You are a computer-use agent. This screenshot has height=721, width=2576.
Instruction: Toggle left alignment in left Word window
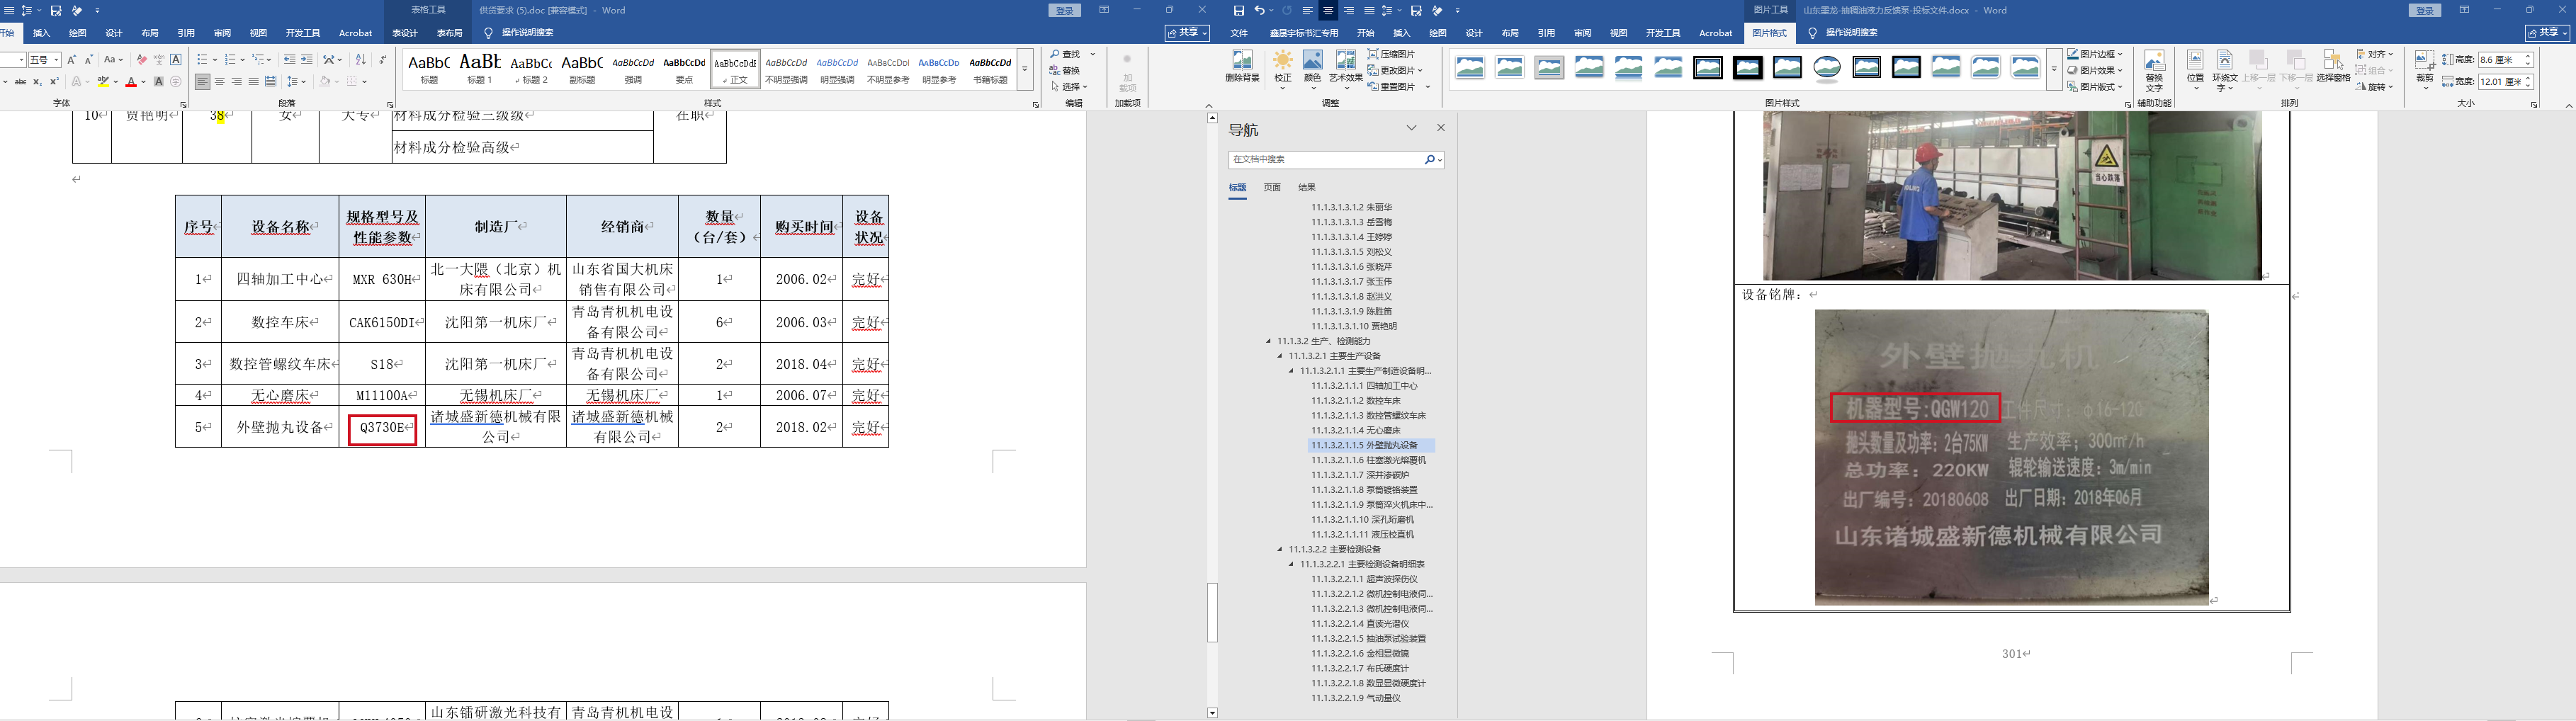pyautogui.click(x=202, y=82)
